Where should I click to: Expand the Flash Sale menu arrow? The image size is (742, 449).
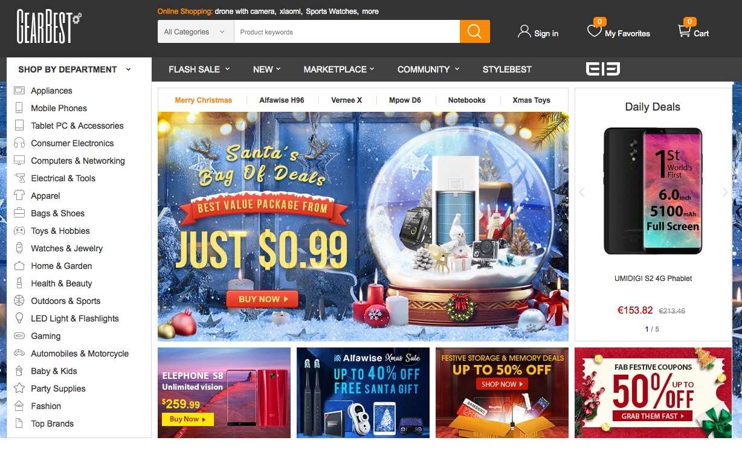pos(228,69)
